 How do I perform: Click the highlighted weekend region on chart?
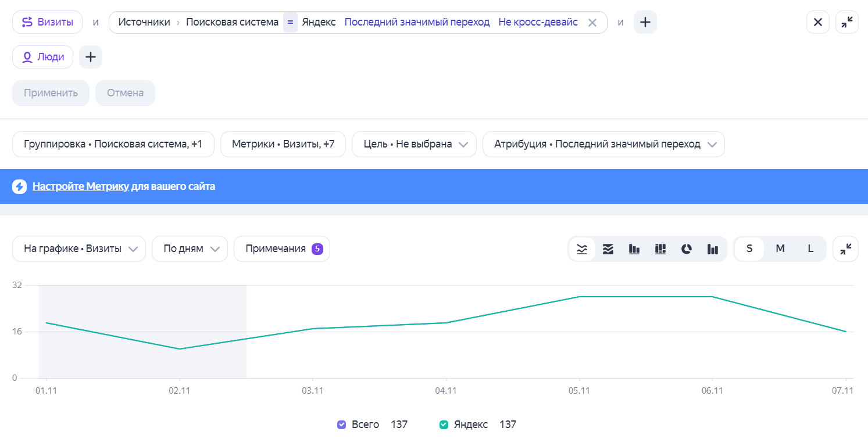coord(142,332)
